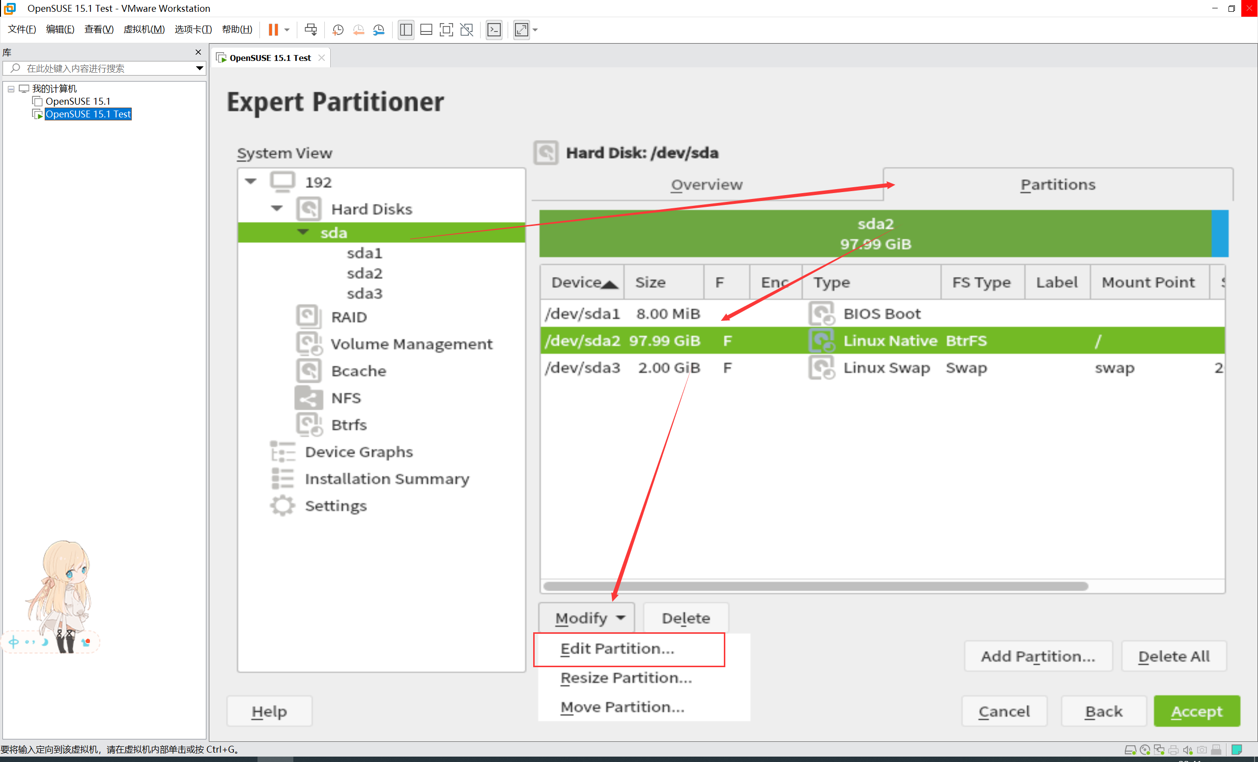Collapse the sda disk node arrow
Viewport: 1258px width, 762px height.
tap(303, 232)
